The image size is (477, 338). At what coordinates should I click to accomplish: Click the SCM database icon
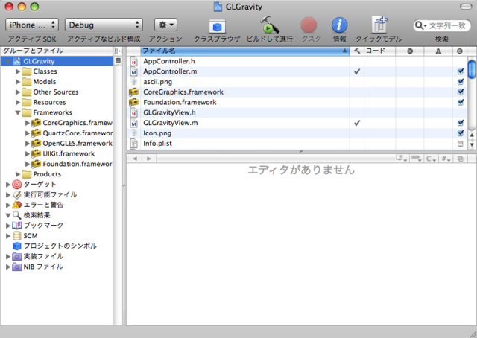(16, 236)
